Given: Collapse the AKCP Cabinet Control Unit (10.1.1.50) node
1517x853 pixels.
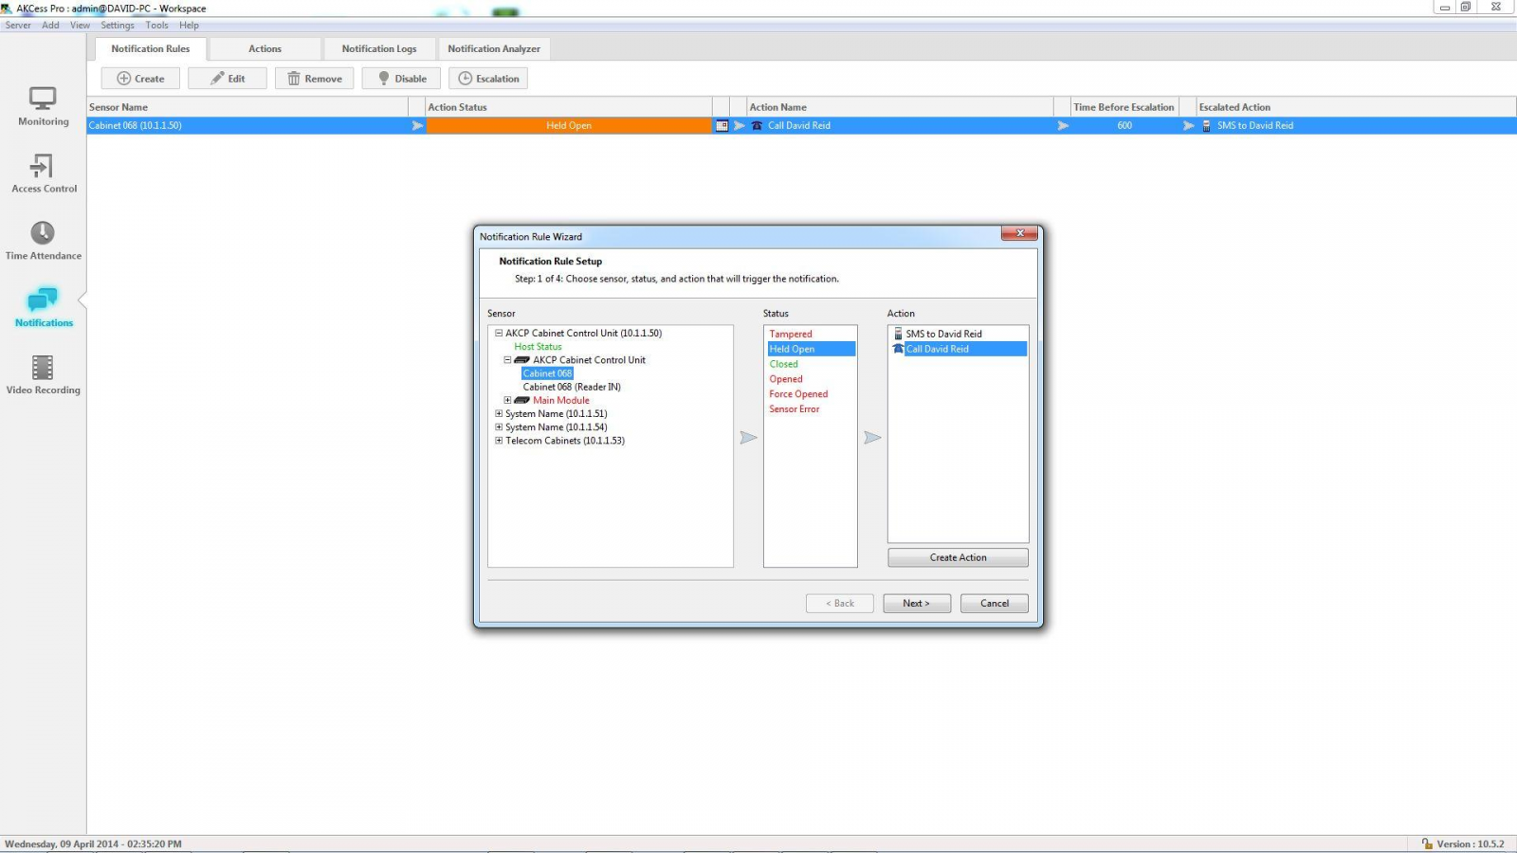Looking at the screenshot, I should point(499,334).
